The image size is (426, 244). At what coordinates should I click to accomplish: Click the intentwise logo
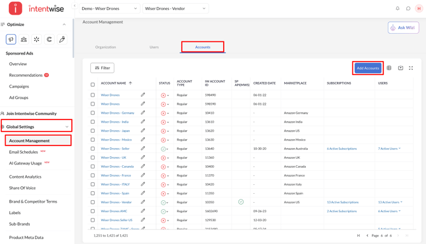tap(36, 8)
